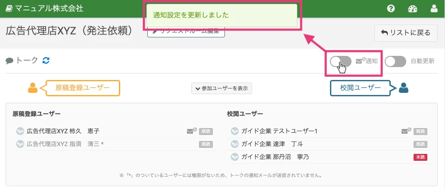Click the 原稿登録ユーザー column heading in list
This screenshot has width=445, height=190.
pyautogui.click(x=37, y=114)
